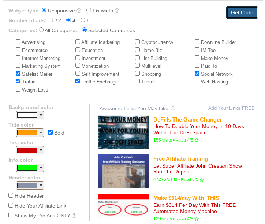Open Header color dropdown arrow
The image size is (265, 224).
[x=41, y=186]
